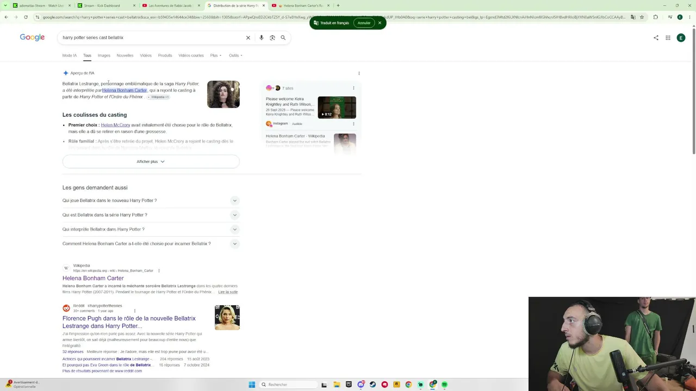This screenshot has width=696, height=391.
Task: Open Rockstar Games Launcher from taskbar
Action: point(396,384)
